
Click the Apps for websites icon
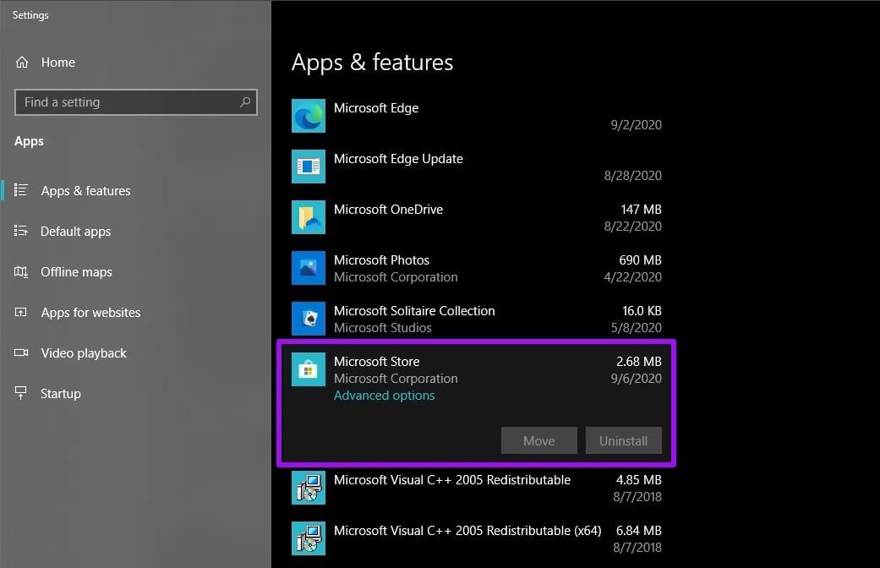point(21,312)
